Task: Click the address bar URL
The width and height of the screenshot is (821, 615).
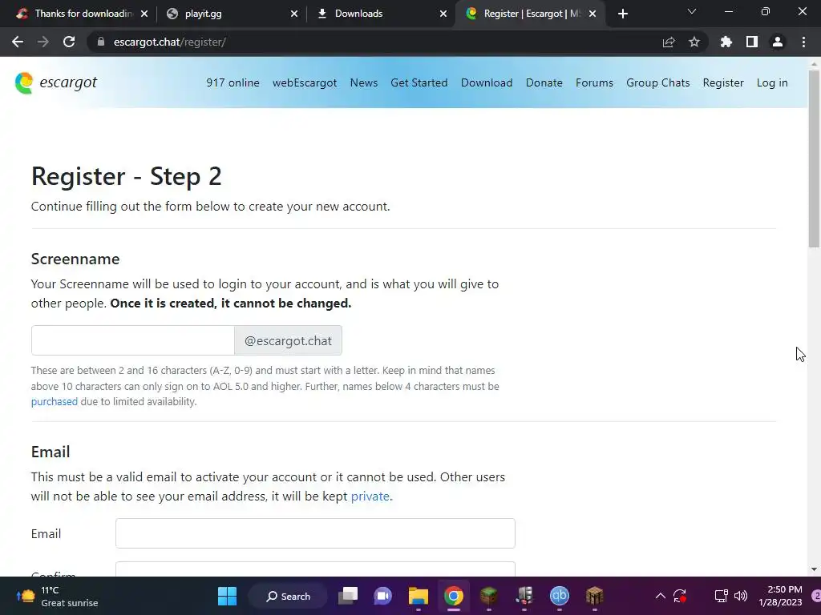Action: [x=170, y=42]
